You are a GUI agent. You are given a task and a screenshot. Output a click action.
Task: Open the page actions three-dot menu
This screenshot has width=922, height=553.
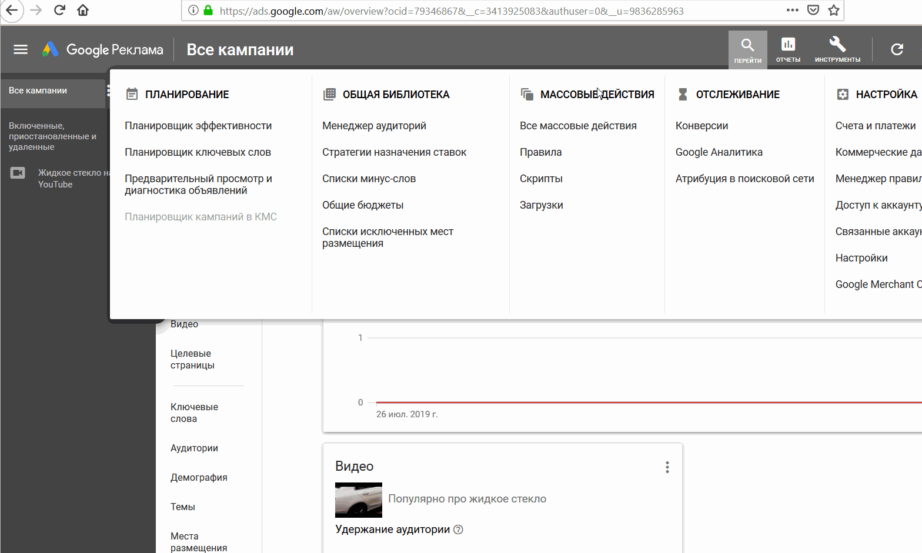792,10
